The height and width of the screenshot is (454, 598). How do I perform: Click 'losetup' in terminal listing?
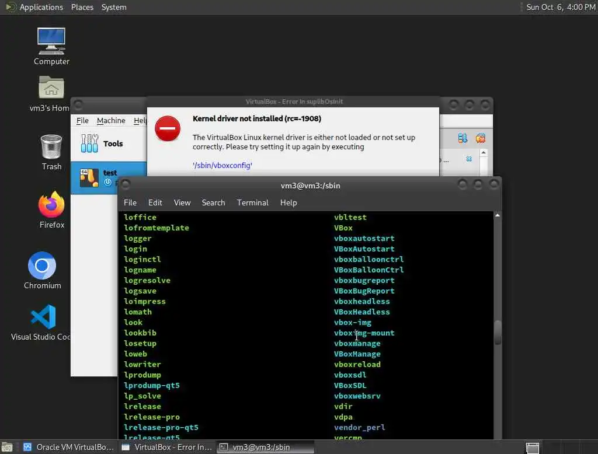pos(140,343)
